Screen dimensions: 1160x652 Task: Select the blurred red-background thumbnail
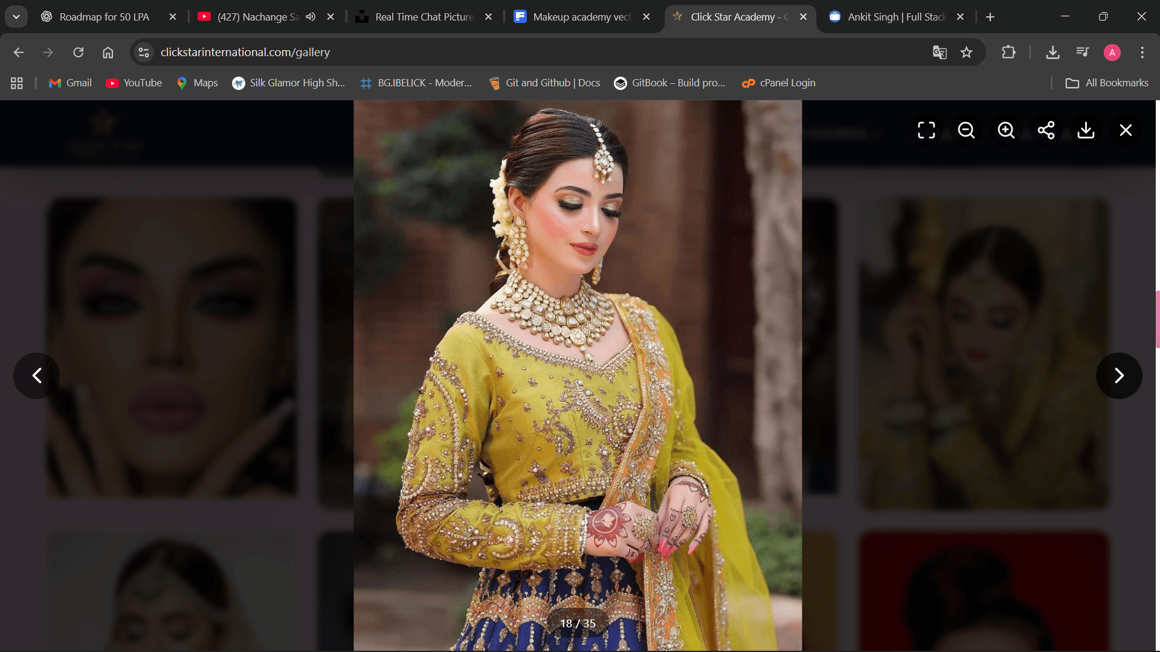[x=985, y=591]
